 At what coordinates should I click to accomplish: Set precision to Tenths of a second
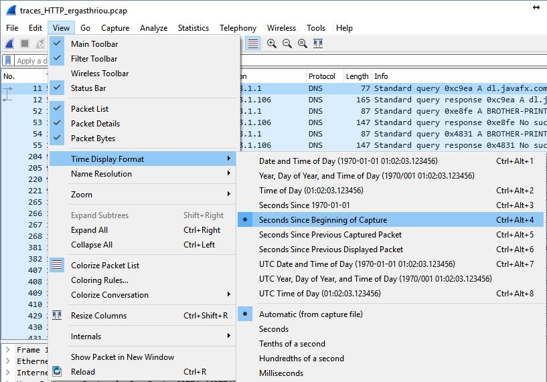(390, 344)
